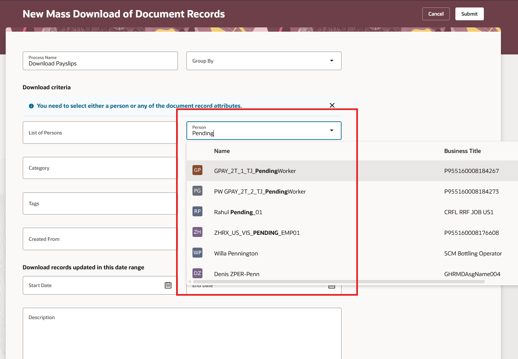
Task: Cancel the mass download request
Action: point(436,14)
